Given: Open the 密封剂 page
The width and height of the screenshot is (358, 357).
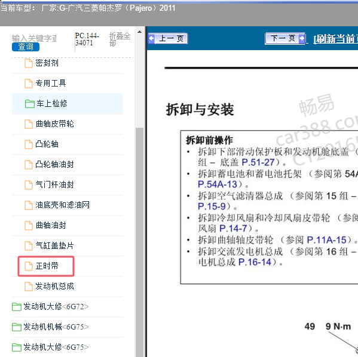Looking at the screenshot, I should (x=47, y=63).
